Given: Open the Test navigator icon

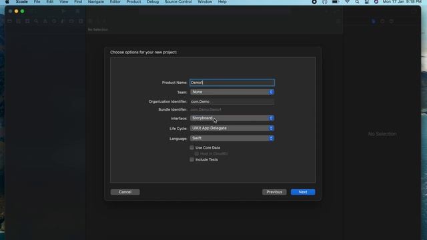Looking at the screenshot, I should coord(54,21).
